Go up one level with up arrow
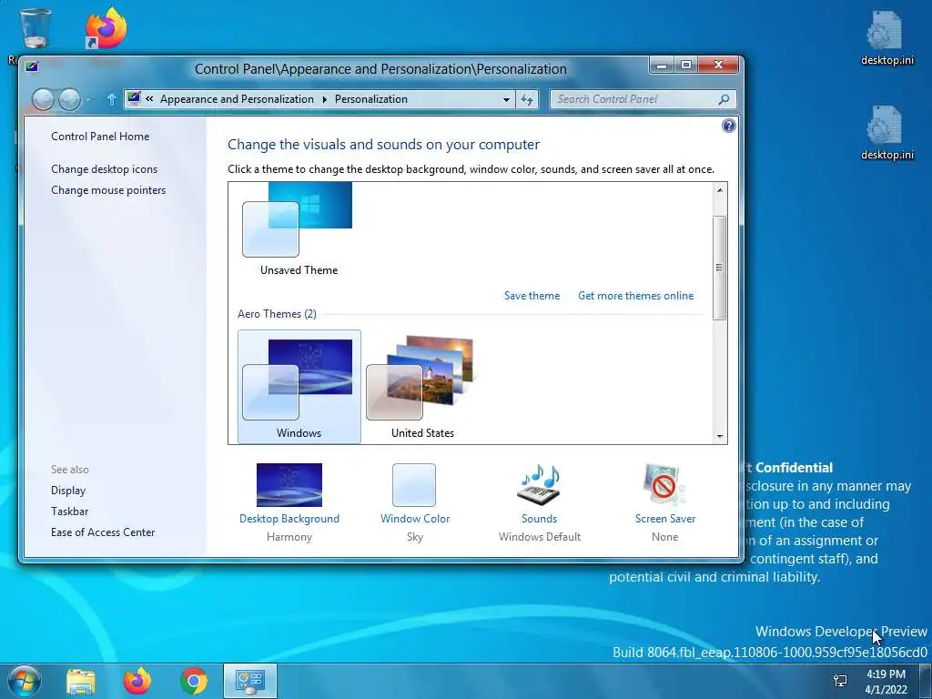The width and height of the screenshot is (932, 699). coord(111,99)
